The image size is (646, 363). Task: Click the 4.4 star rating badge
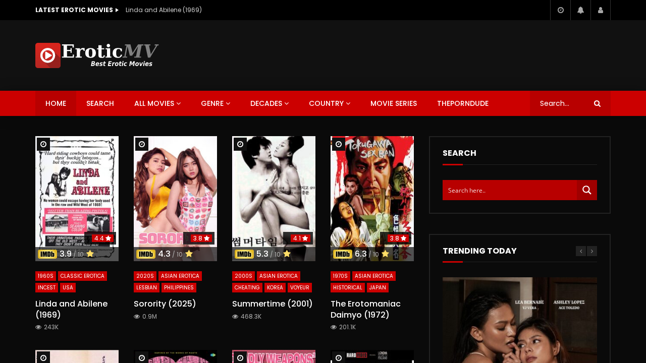(x=102, y=238)
